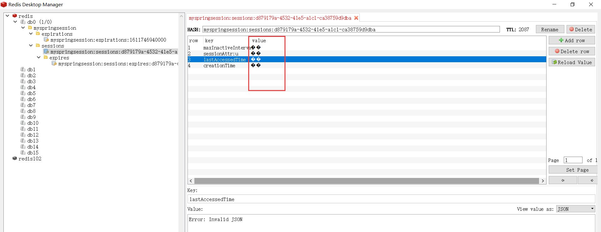Collapse the myspringsession namespace
This screenshot has height=232, width=601.
23,28
